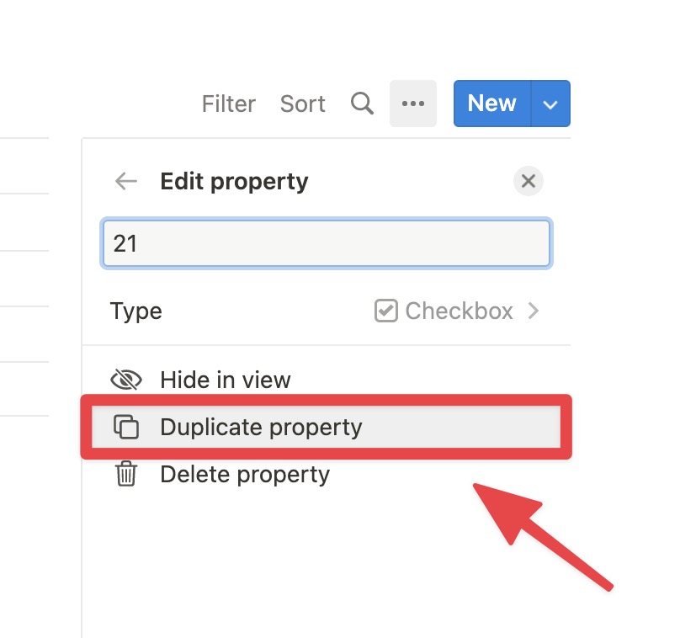680x638 pixels.
Task: Close the Edit property panel
Action: tap(529, 181)
